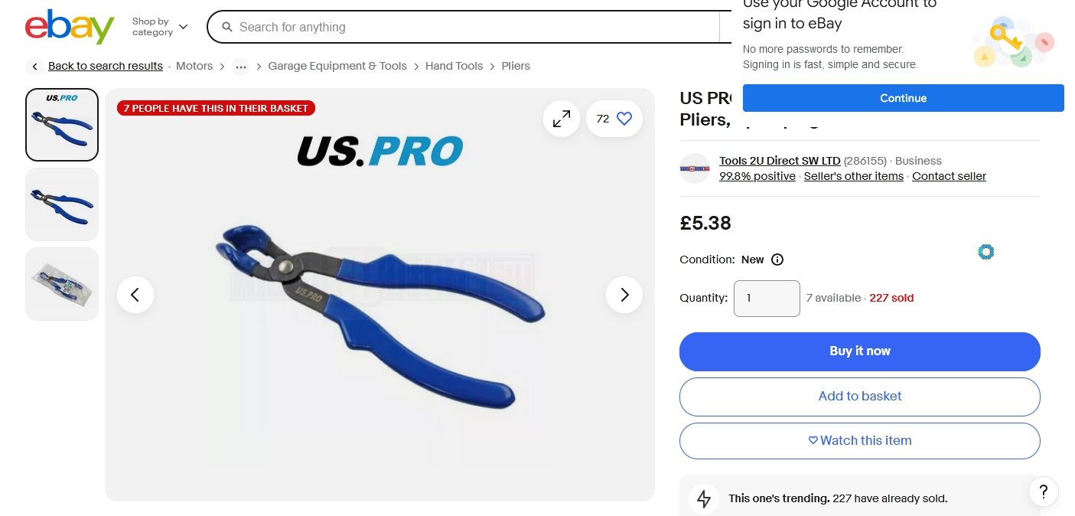The width and height of the screenshot is (1075, 516).
Task: Open the help question mark button
Action: pyautogui.click(x=1044, y=492)
